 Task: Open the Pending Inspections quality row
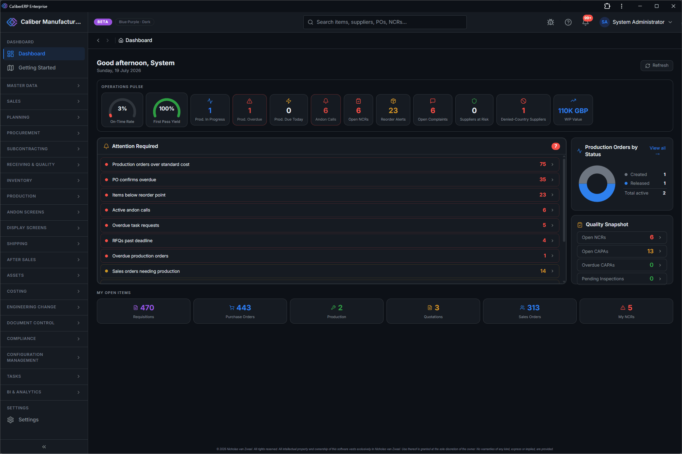[622, 279]
